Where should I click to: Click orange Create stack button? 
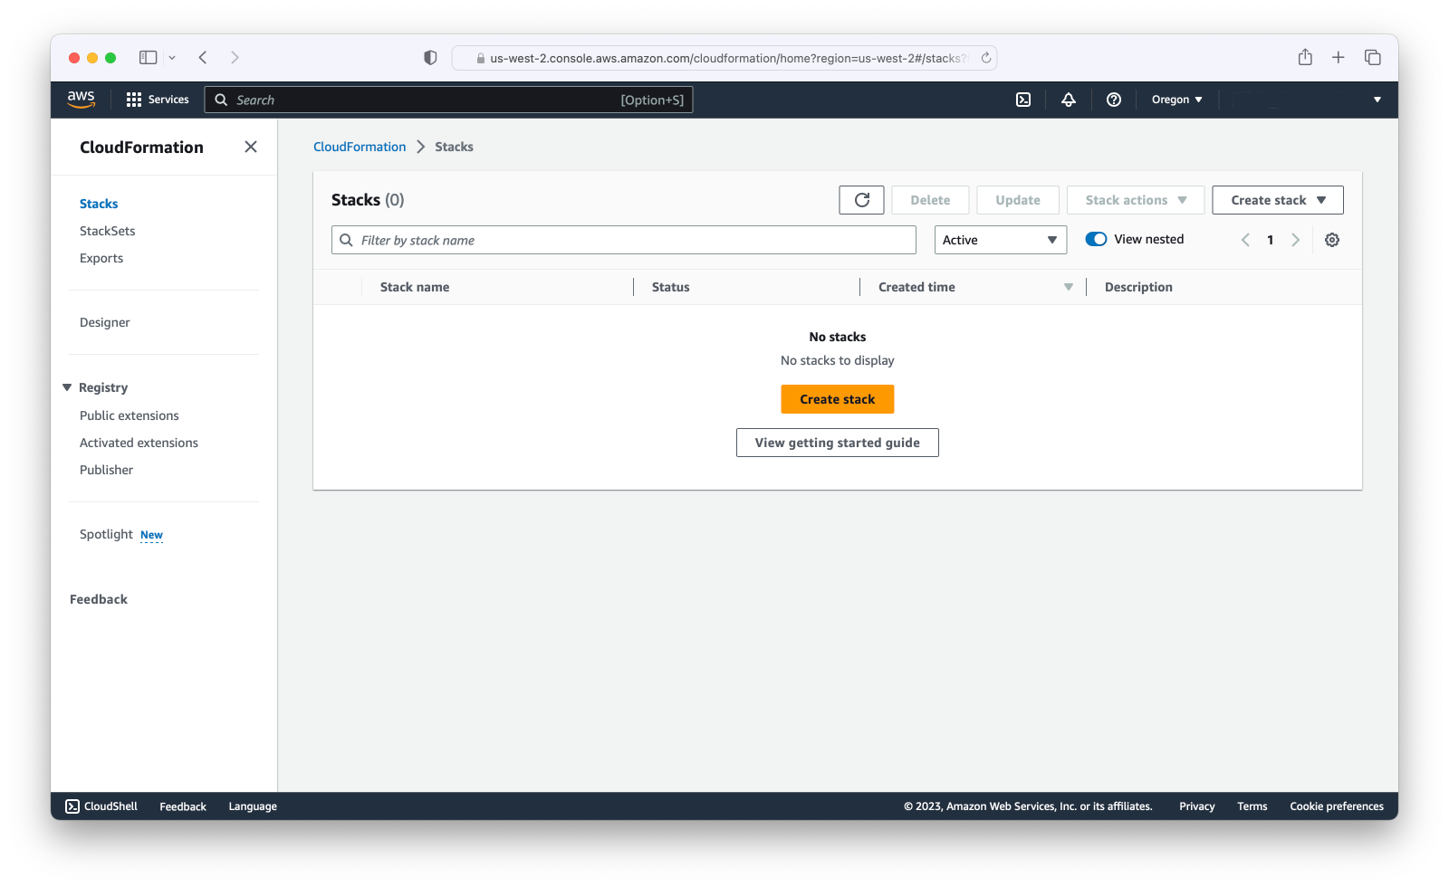(838, 399)
